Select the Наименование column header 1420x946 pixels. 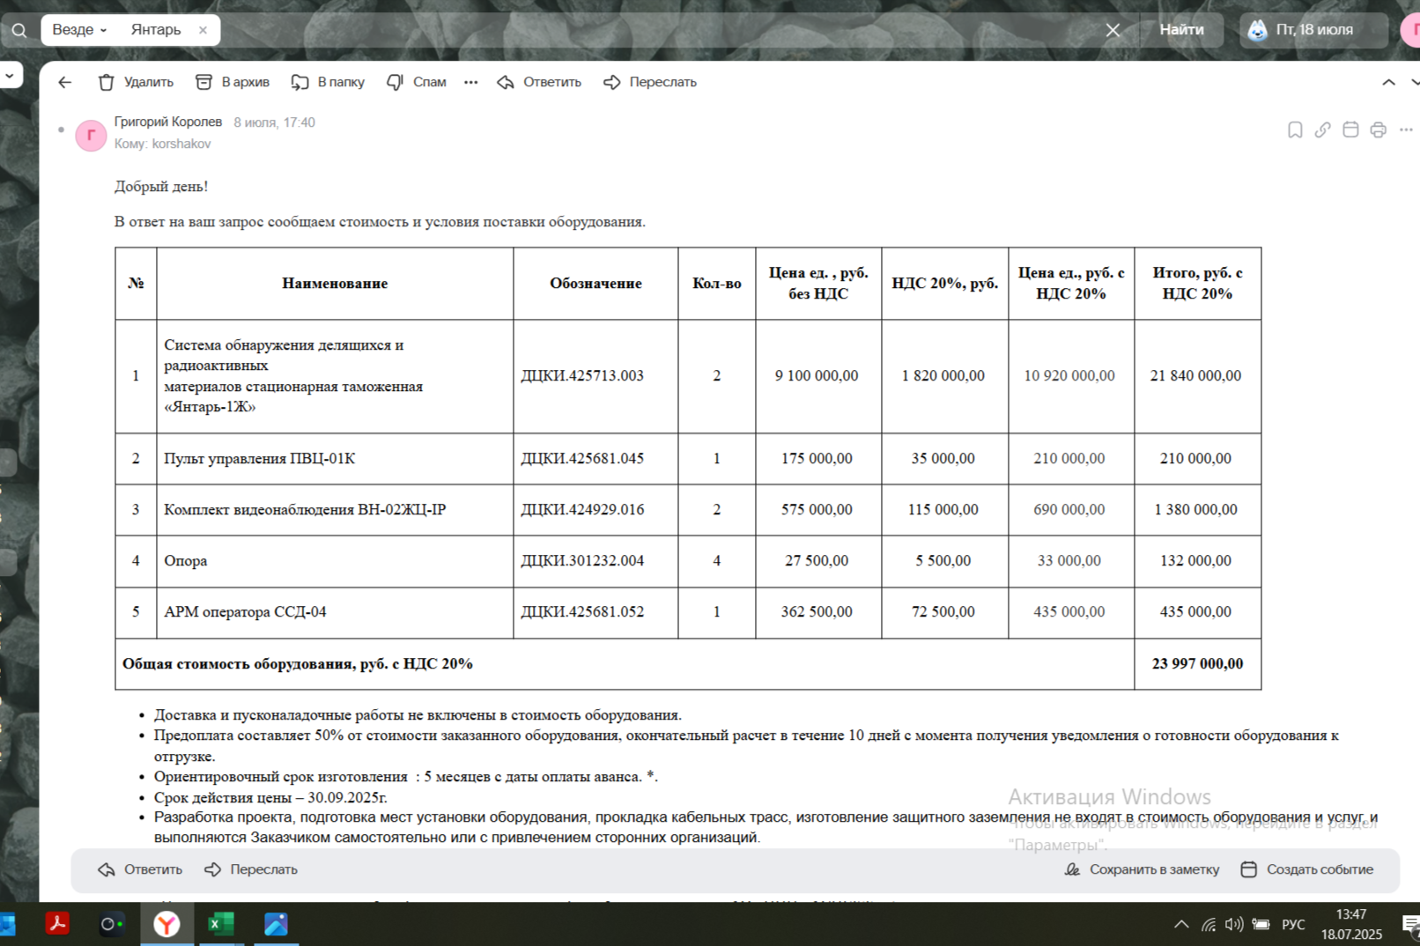(335, 284)
